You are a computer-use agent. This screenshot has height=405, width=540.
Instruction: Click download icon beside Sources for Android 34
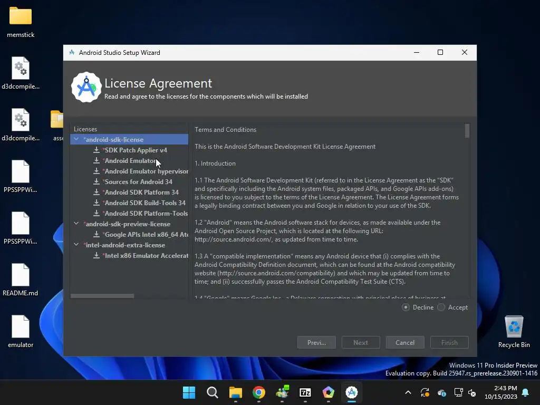97,181
